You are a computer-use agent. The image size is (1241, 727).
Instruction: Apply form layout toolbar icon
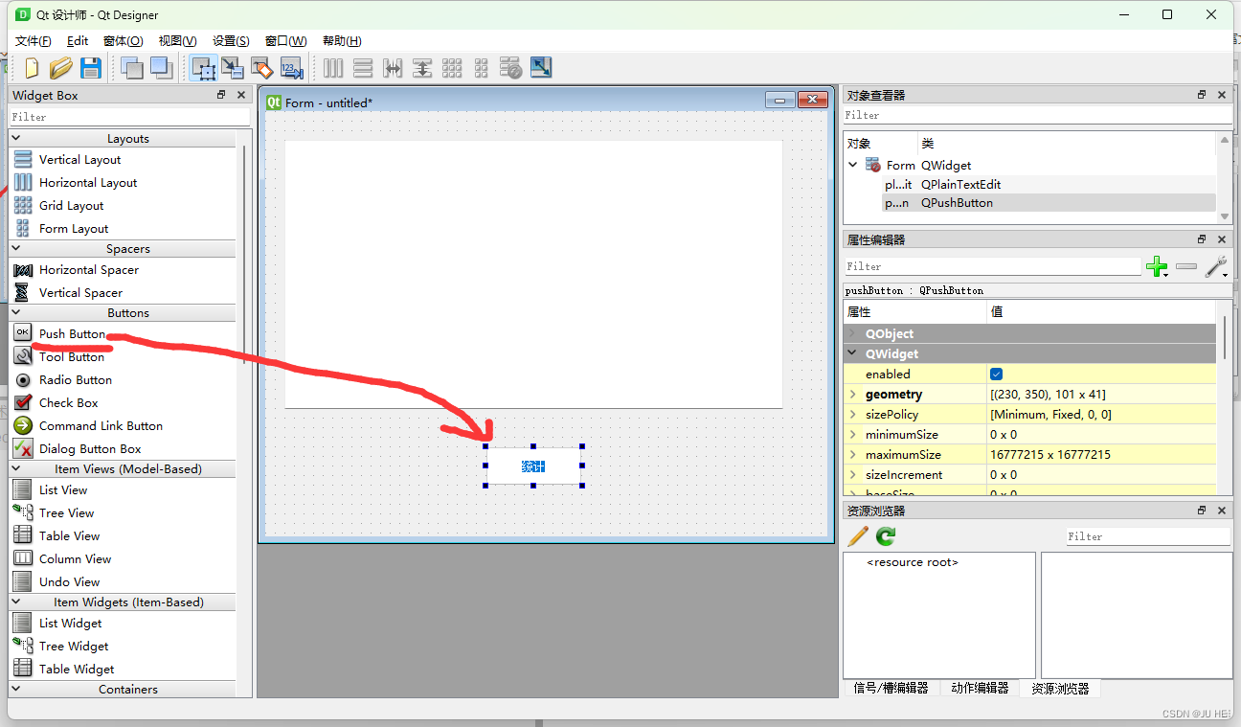[x=482, y=67]
